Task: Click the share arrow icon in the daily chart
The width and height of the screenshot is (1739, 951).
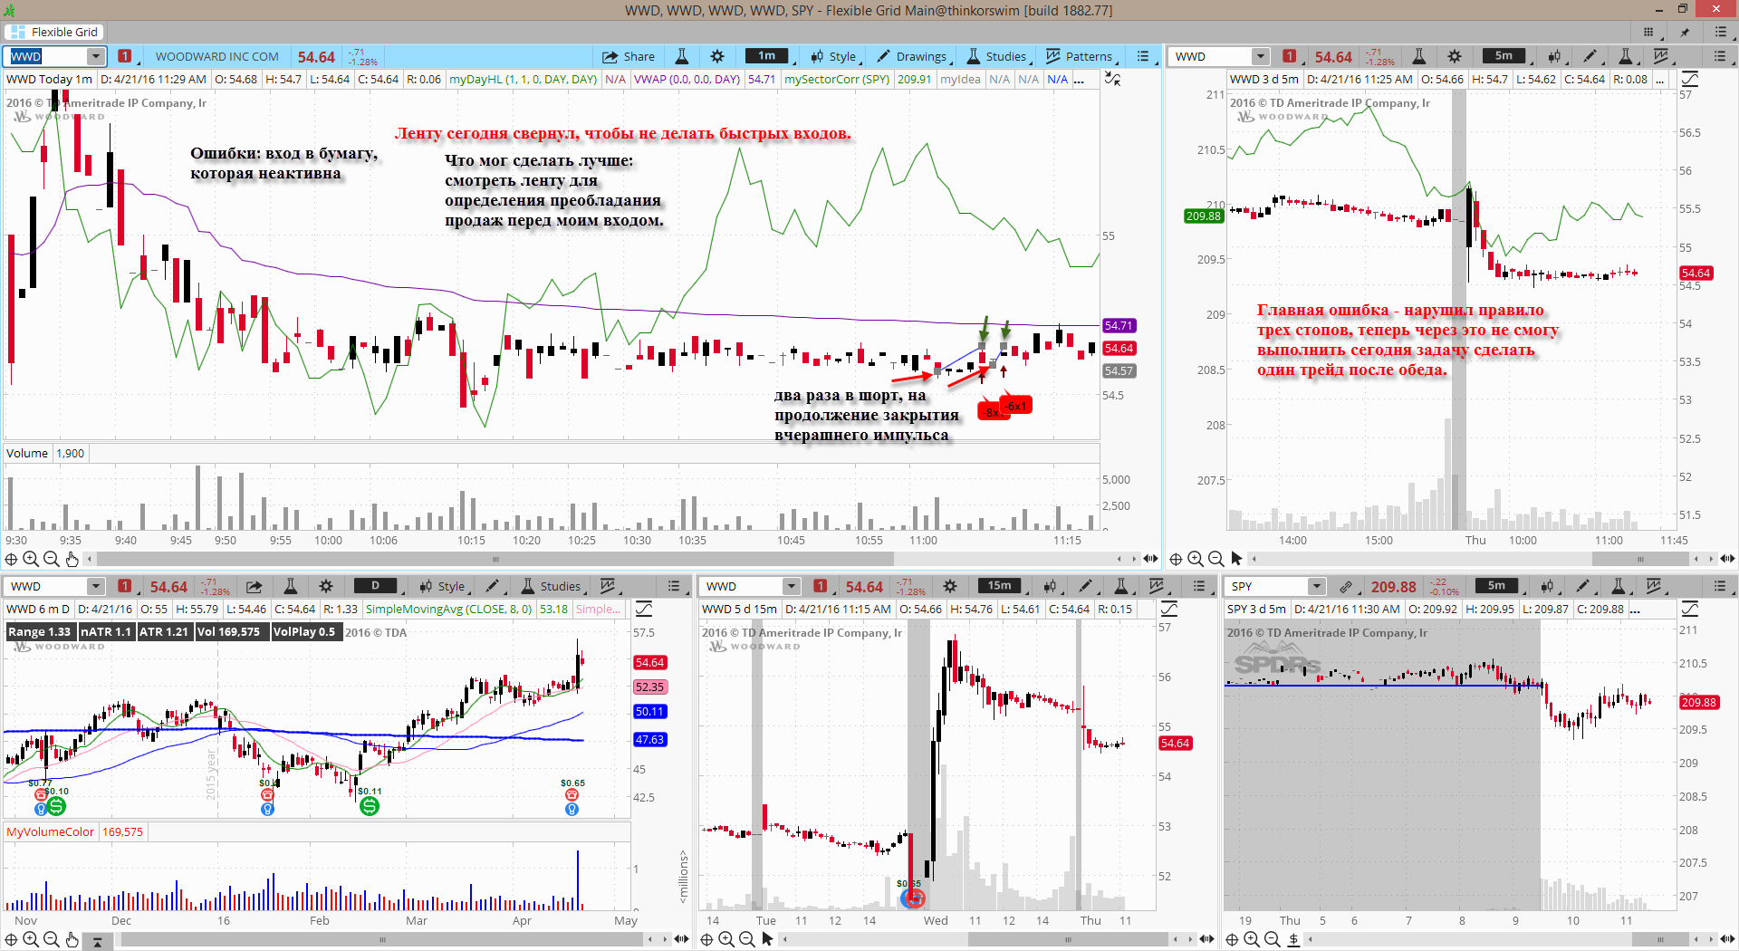Action: pos(255,586)
